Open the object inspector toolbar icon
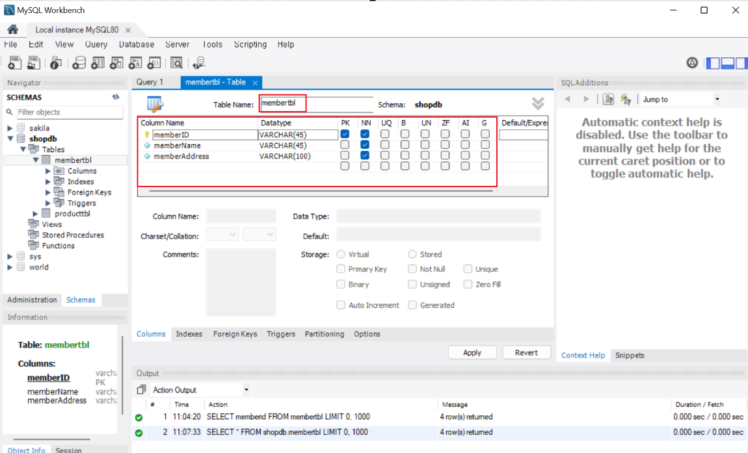 pos(55,62)
